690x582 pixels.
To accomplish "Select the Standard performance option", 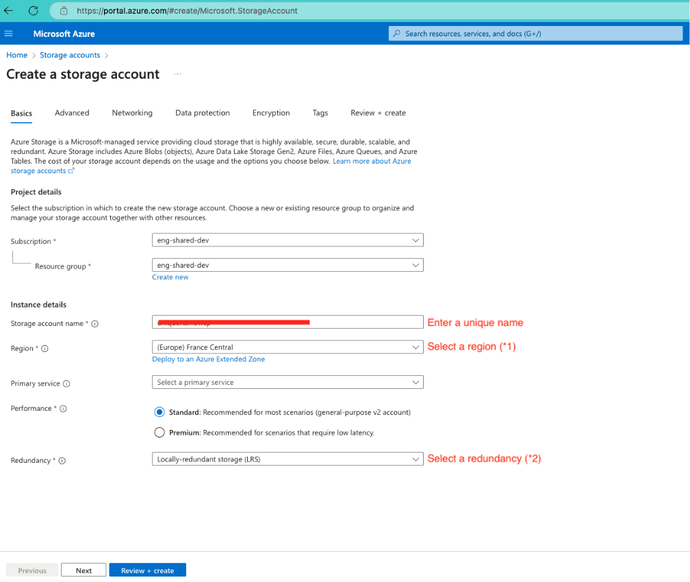I will [159, 412].
